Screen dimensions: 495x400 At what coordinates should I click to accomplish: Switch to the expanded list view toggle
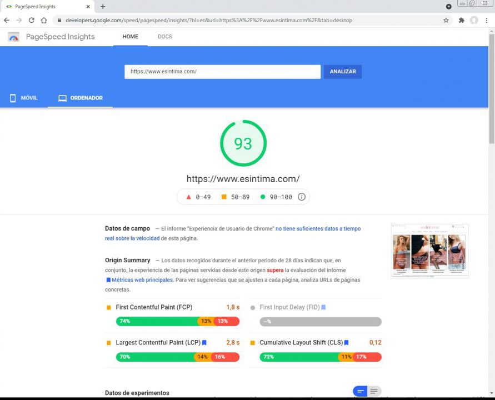coord(374,392)
